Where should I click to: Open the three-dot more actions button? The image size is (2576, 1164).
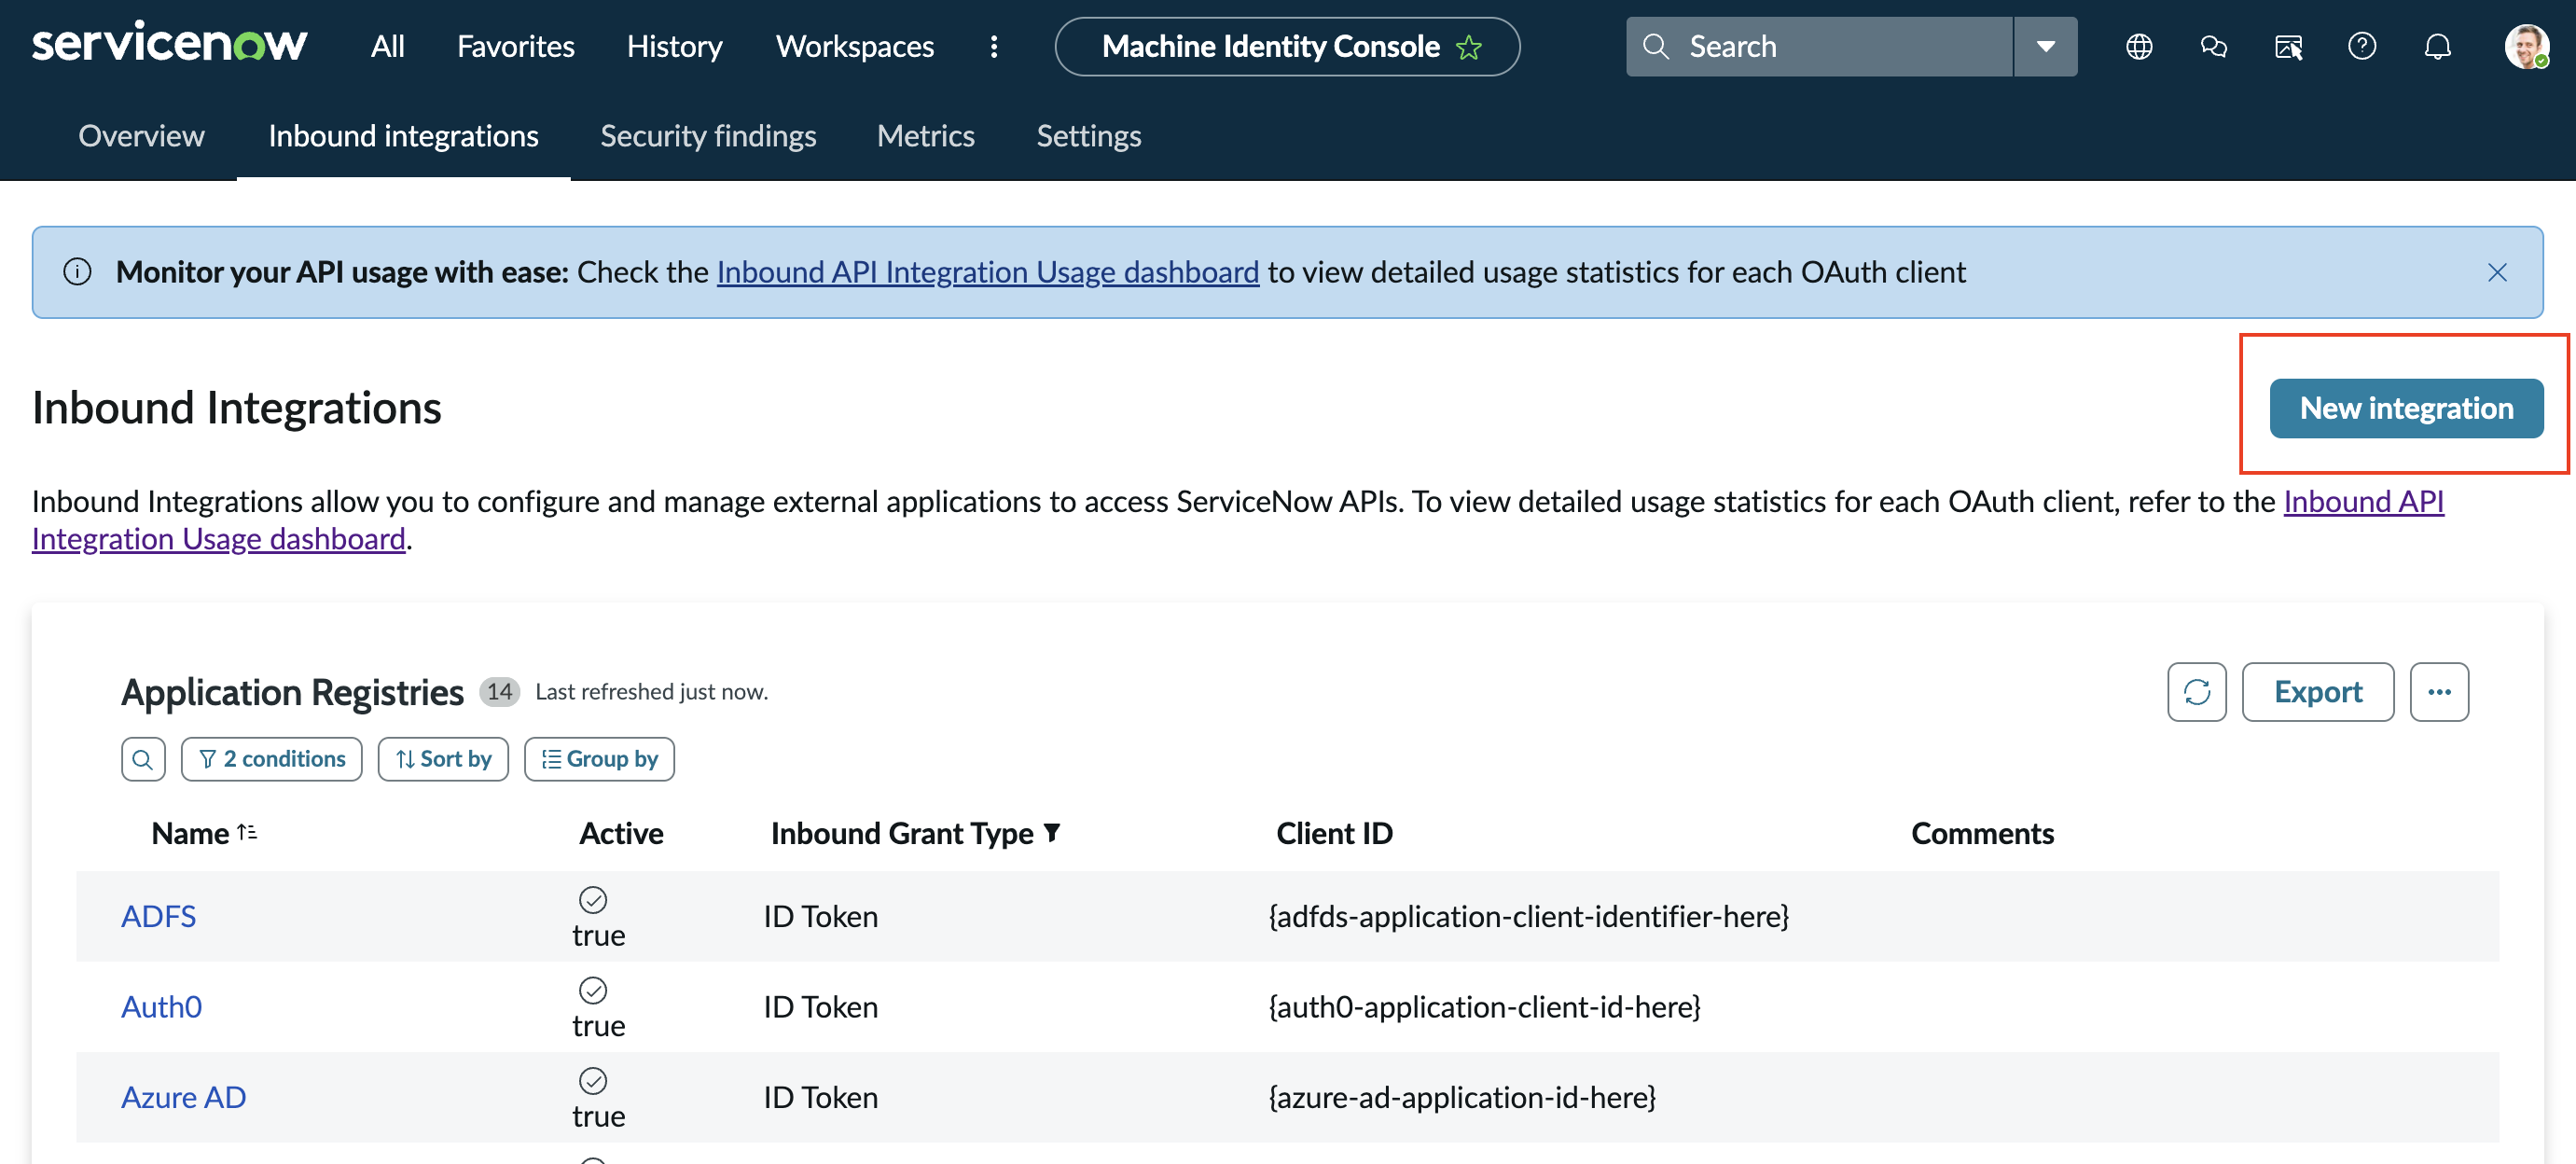[2439, 691]
